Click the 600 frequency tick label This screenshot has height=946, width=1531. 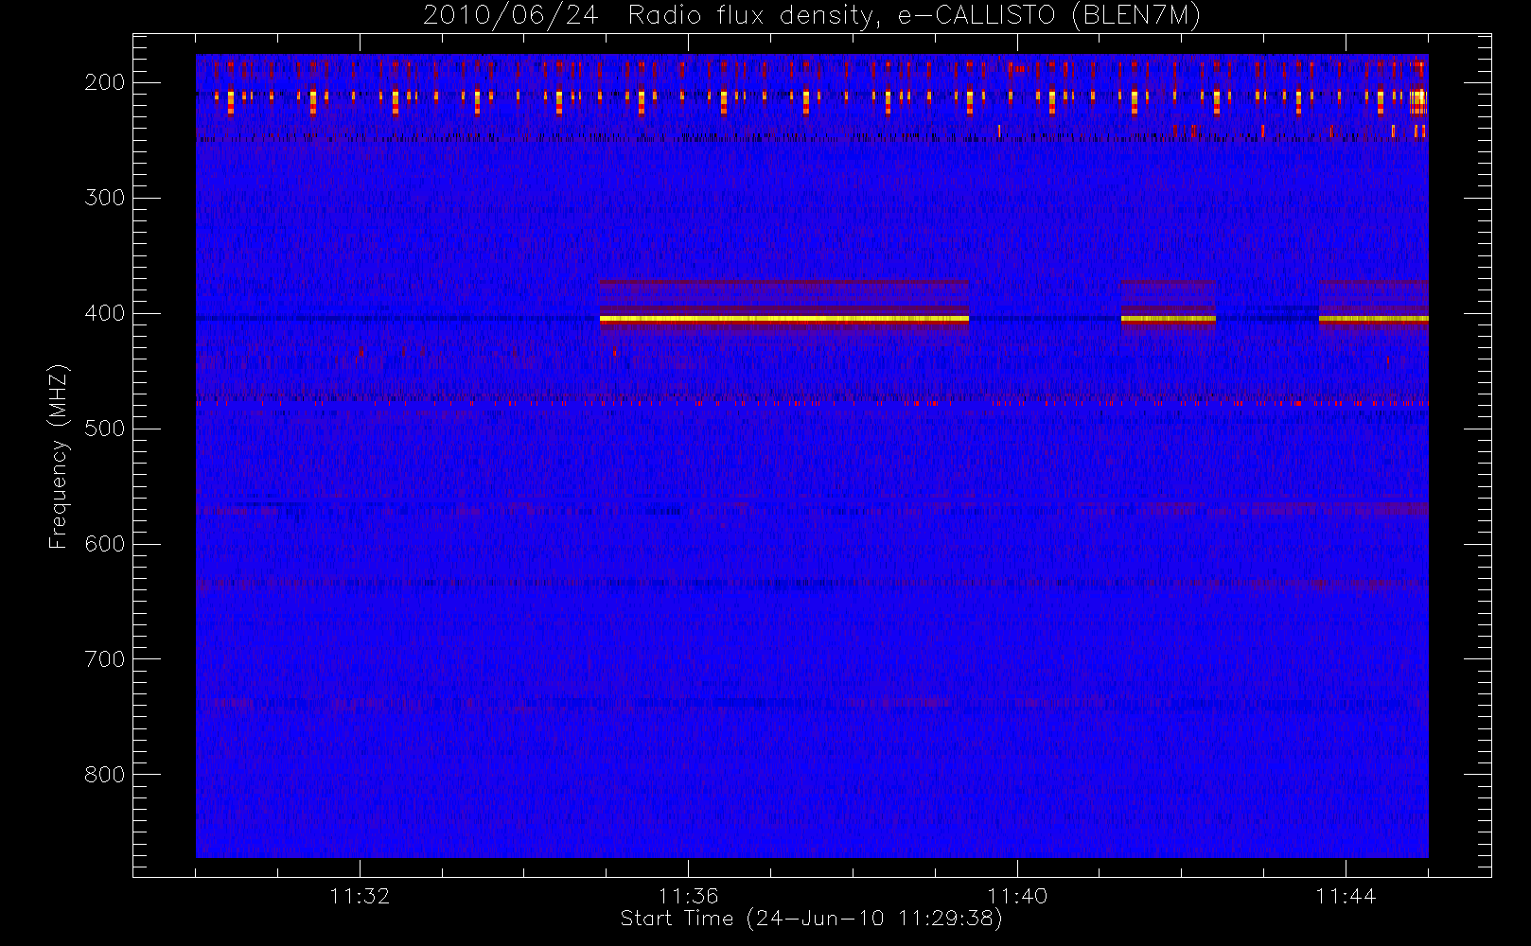click(x=105, y=544)
